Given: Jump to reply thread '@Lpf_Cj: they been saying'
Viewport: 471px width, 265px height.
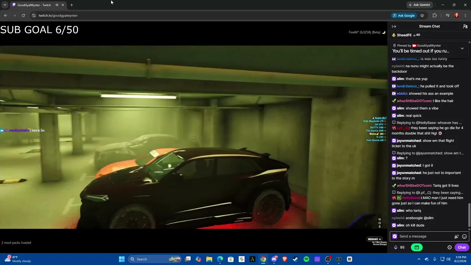Looking at the screenshot, I should pyautogui.click(x=428, y=192).
